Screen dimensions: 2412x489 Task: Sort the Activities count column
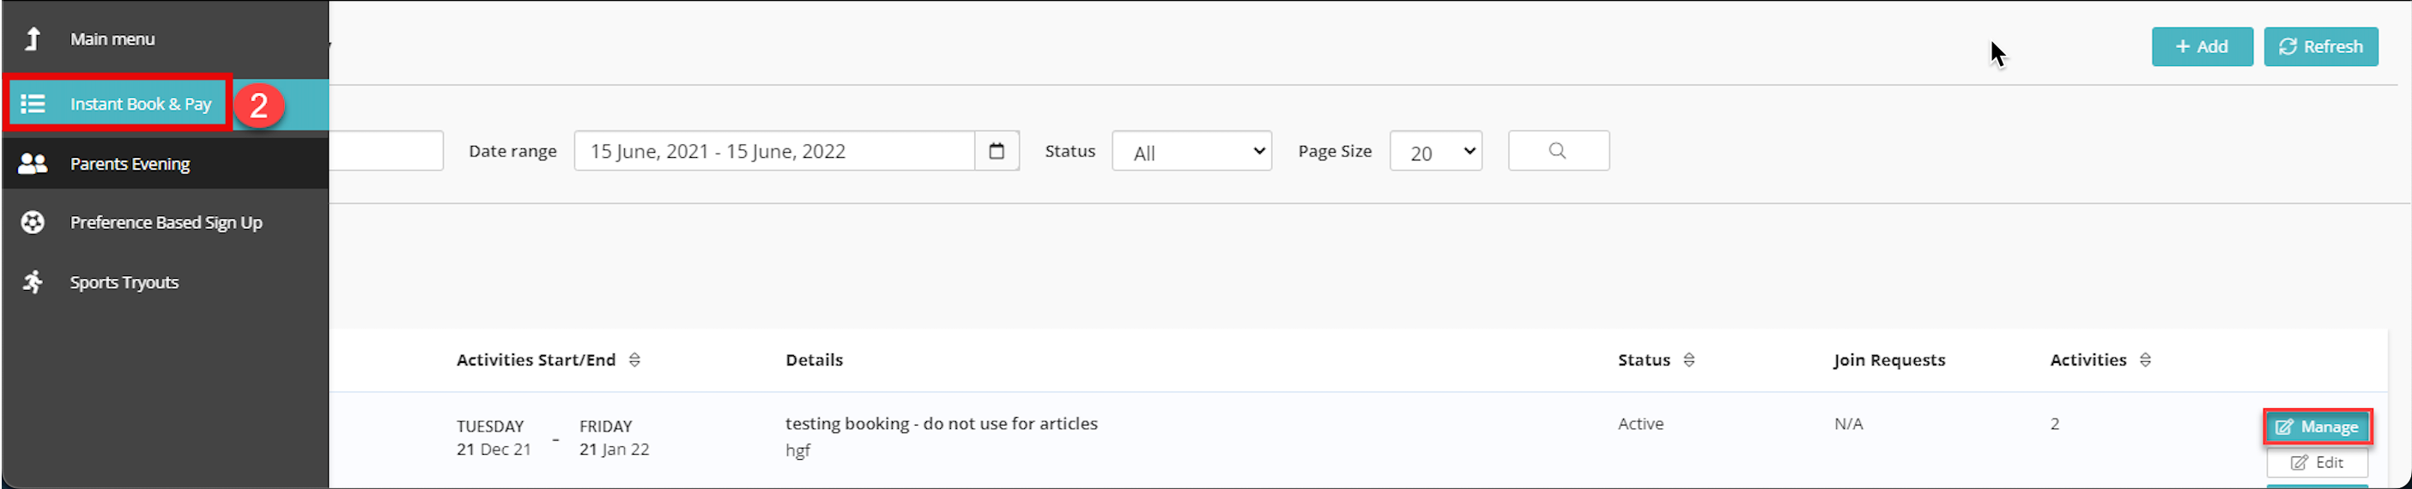click(2144, 361)
